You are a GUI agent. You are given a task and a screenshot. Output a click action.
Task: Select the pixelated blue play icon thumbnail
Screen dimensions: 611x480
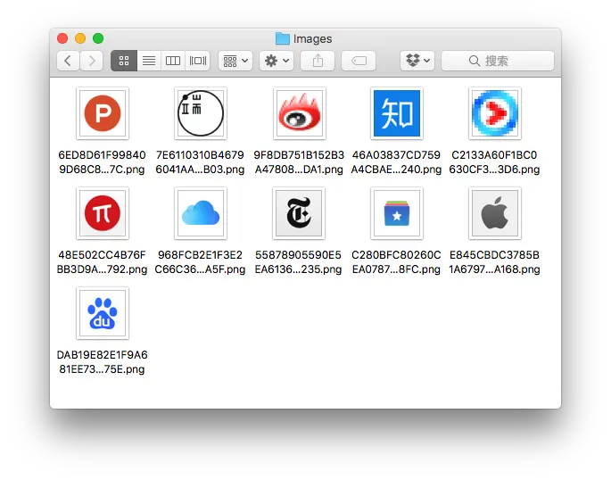click(495, 113)
